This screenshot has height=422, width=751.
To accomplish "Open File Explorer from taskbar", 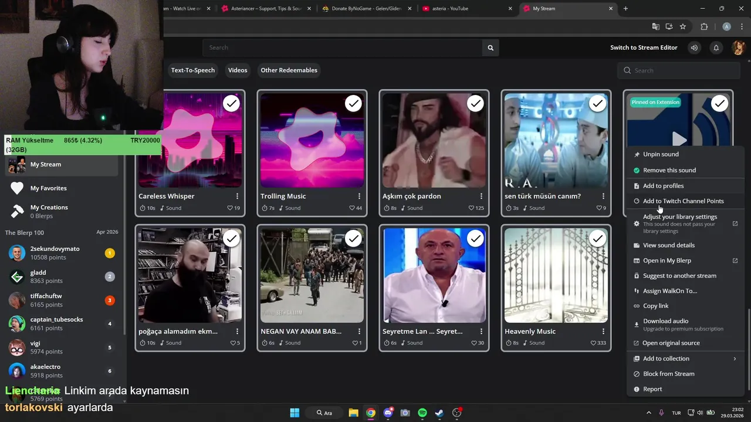I will point(353,413).
